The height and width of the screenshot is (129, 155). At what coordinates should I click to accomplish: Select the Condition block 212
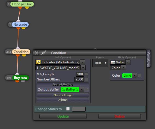21,52
